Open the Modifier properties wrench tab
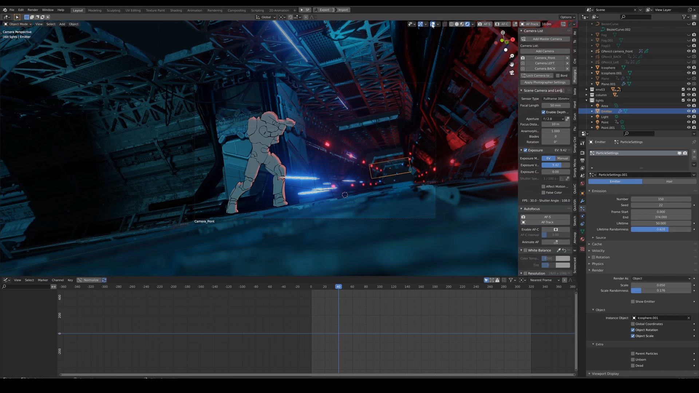The width and height of the screenshot is (699, 393). tap(582, 201)
